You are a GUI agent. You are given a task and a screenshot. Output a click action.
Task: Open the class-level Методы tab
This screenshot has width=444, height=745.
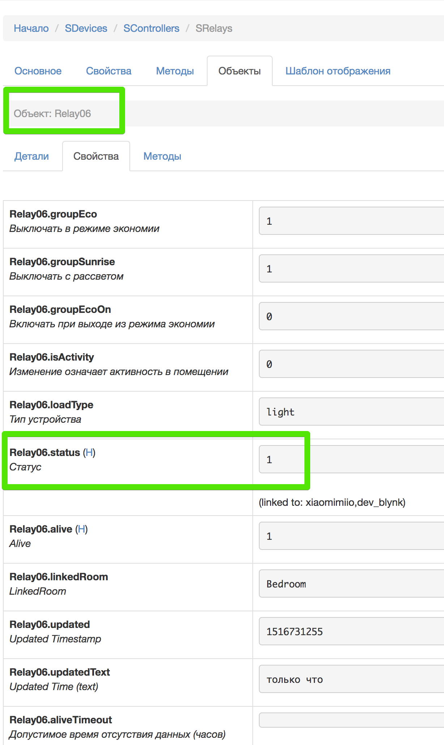click(175, 71)
